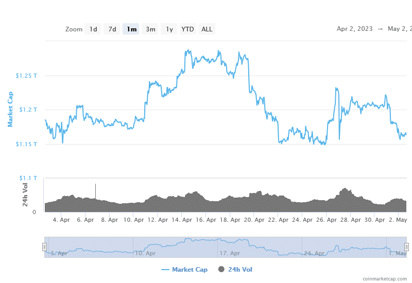This screenshot has width=412, height=283.
Task: Click the $1.15 T axis label
Action: coord(26,144)
